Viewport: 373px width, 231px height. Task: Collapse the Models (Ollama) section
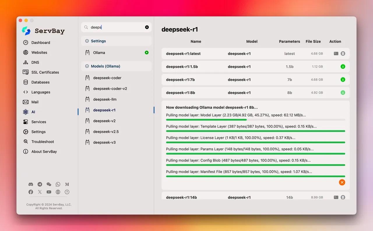pyautogui.click(x=87, y=66)
